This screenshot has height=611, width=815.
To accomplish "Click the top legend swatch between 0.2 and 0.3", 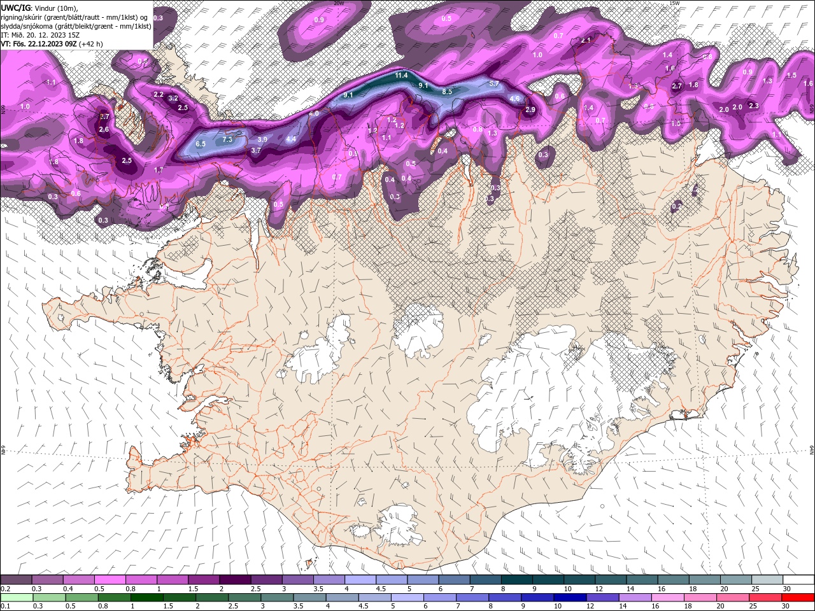I will click(x=17, y=580).
